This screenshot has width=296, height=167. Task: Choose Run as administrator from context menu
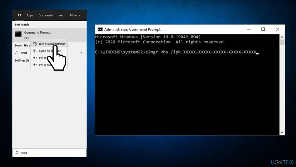49,44
